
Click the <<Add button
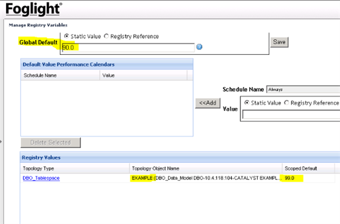point(208,103)
